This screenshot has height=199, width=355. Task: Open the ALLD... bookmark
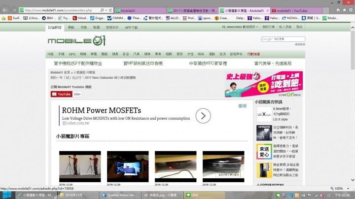click(173, 18)
